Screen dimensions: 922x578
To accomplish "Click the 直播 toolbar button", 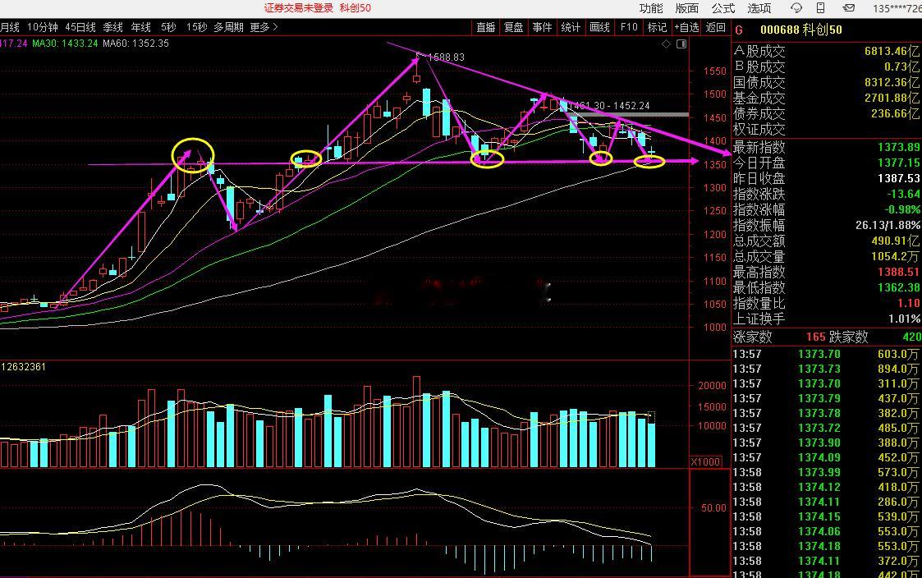I will 486,27.
